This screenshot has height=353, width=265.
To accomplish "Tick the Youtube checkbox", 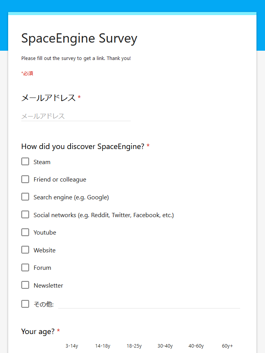I will click(x=25, y=232).
